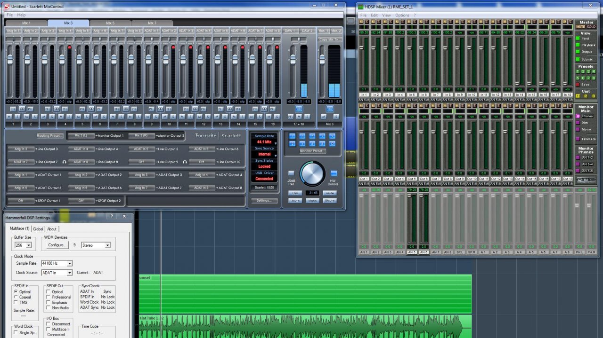
Task: Solo the Mix 3 master strip
Action: pyautogui.click(x=336, y=117)
